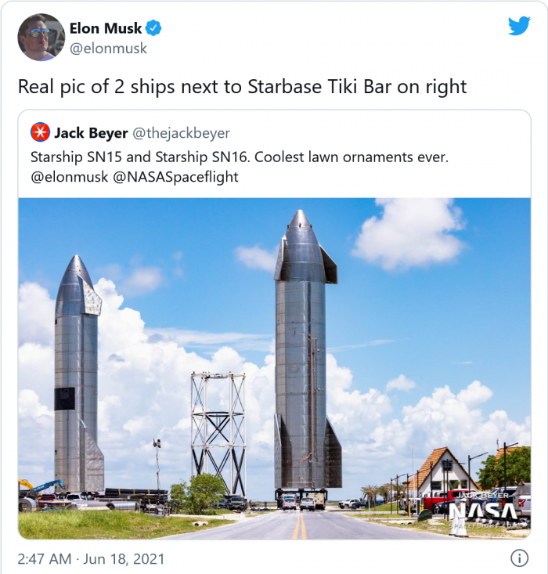Screen dimensions: 548x574
Task: Click the main tweet text about Tiki Bar
Action: click(x=243, y=87)
